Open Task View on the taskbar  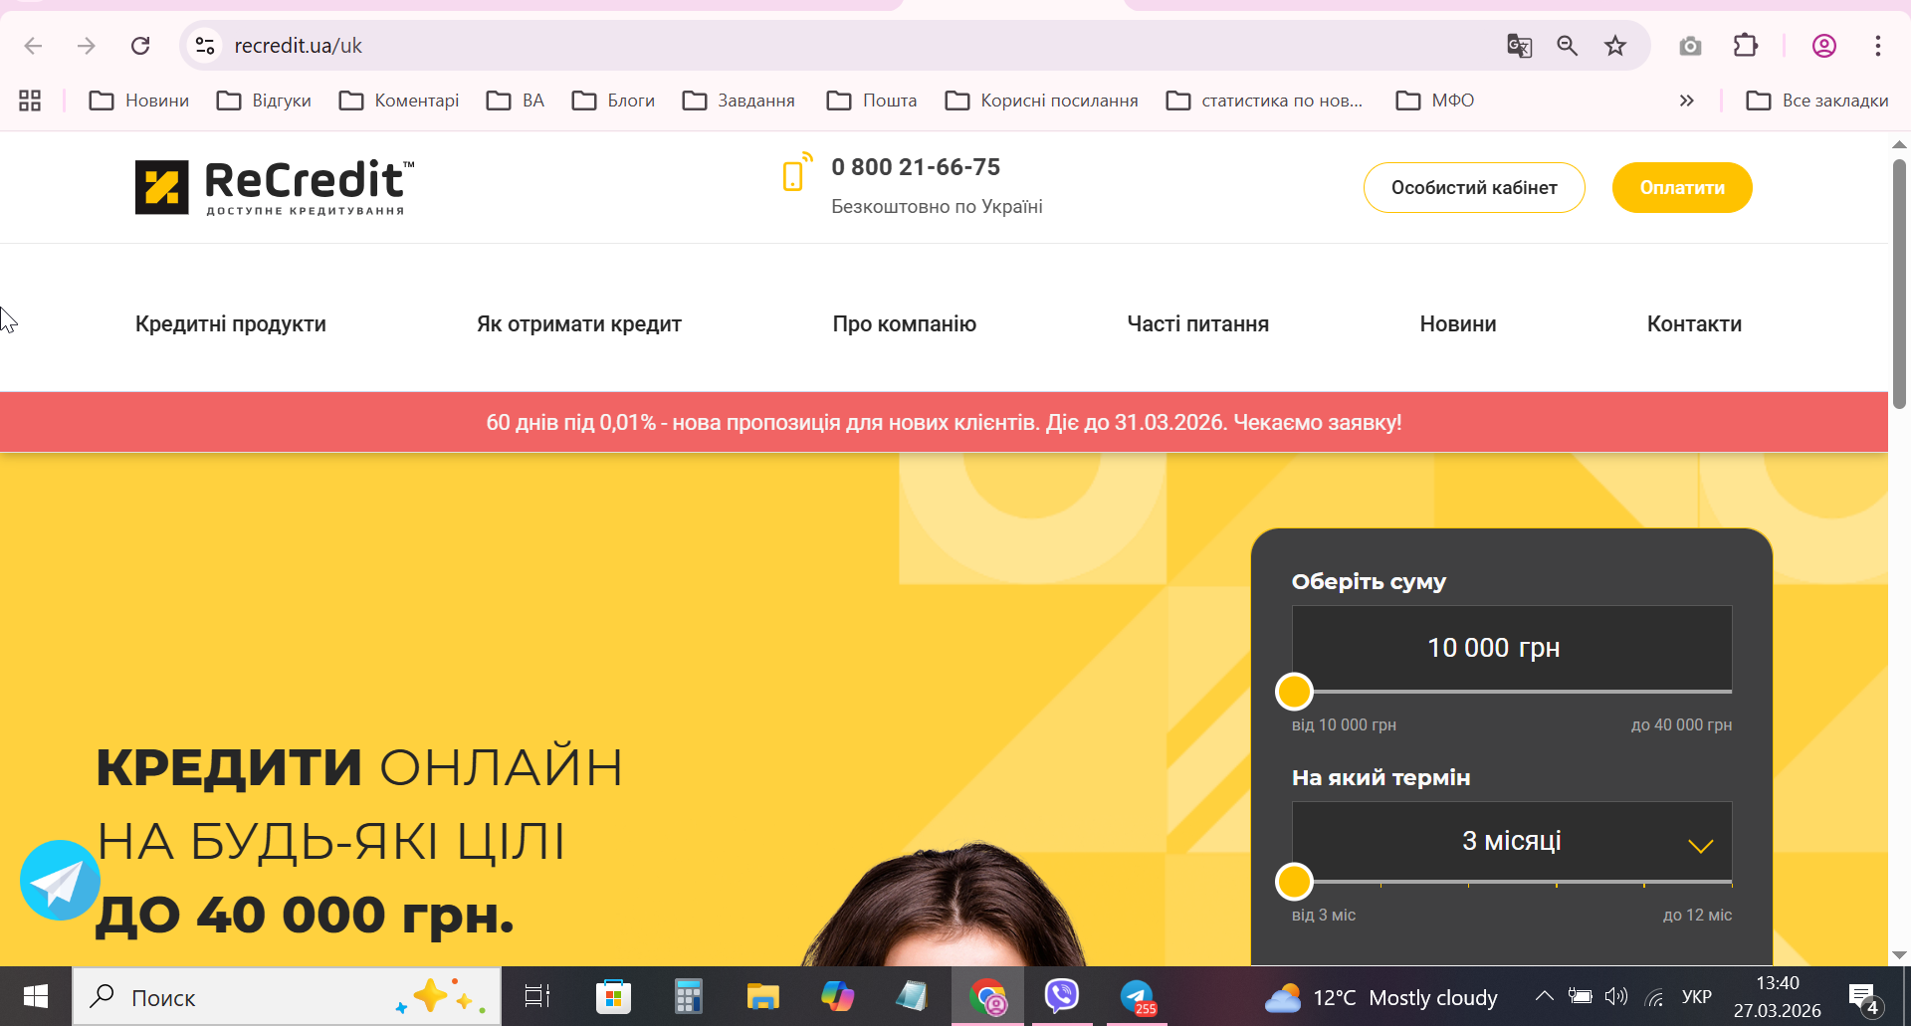[537, 996]
